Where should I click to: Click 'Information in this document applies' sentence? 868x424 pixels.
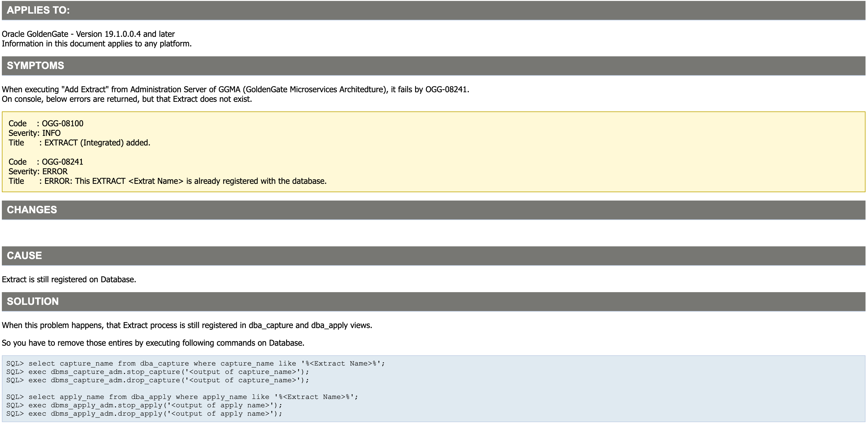click(x=97, y=44)
